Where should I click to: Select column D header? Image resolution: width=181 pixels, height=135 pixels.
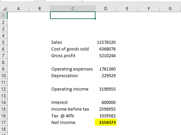pos(106,9)
